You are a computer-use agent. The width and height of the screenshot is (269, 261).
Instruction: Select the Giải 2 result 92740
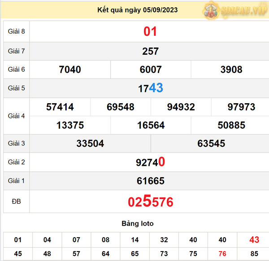pos(150,162)
